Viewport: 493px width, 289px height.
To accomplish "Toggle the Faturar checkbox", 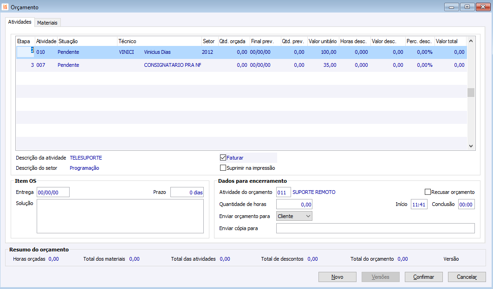I will pyautogui.click(x=223, y=158).
